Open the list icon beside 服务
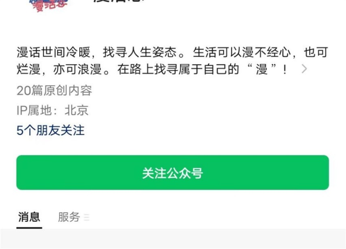 coord(87,217)
